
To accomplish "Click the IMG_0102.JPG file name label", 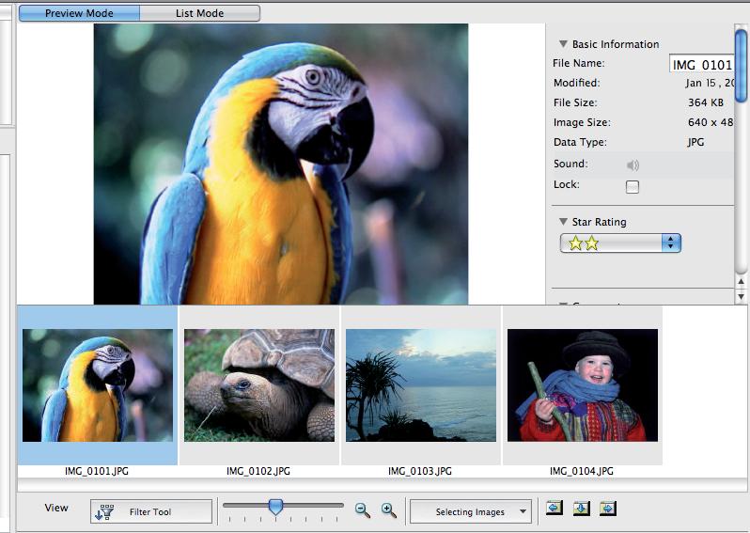I will [x=258, y=471].
